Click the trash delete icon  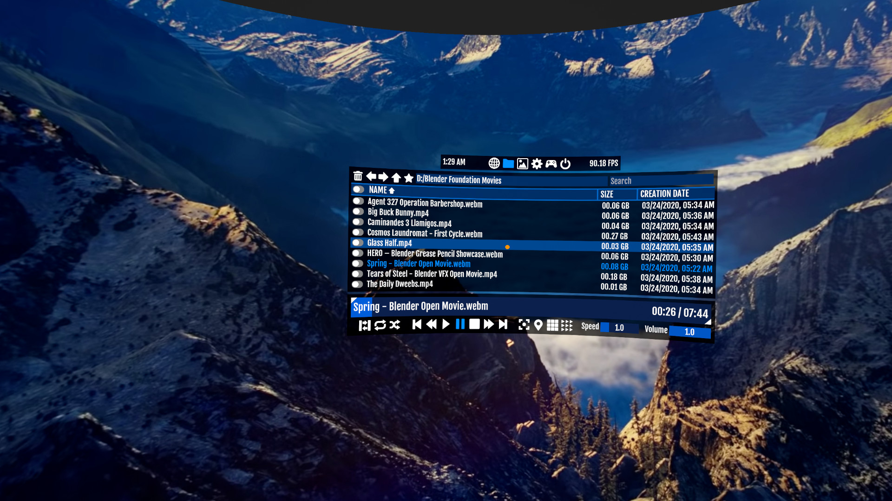click(358, 176)
